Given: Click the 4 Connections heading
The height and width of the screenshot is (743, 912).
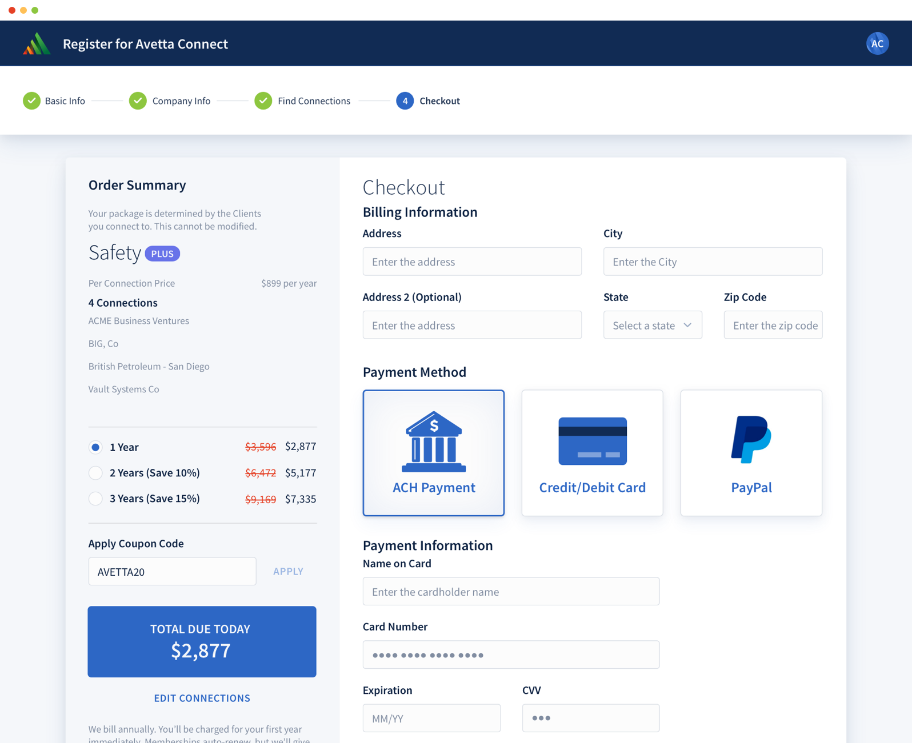Looking at the screenshot, I should (123, 303).
